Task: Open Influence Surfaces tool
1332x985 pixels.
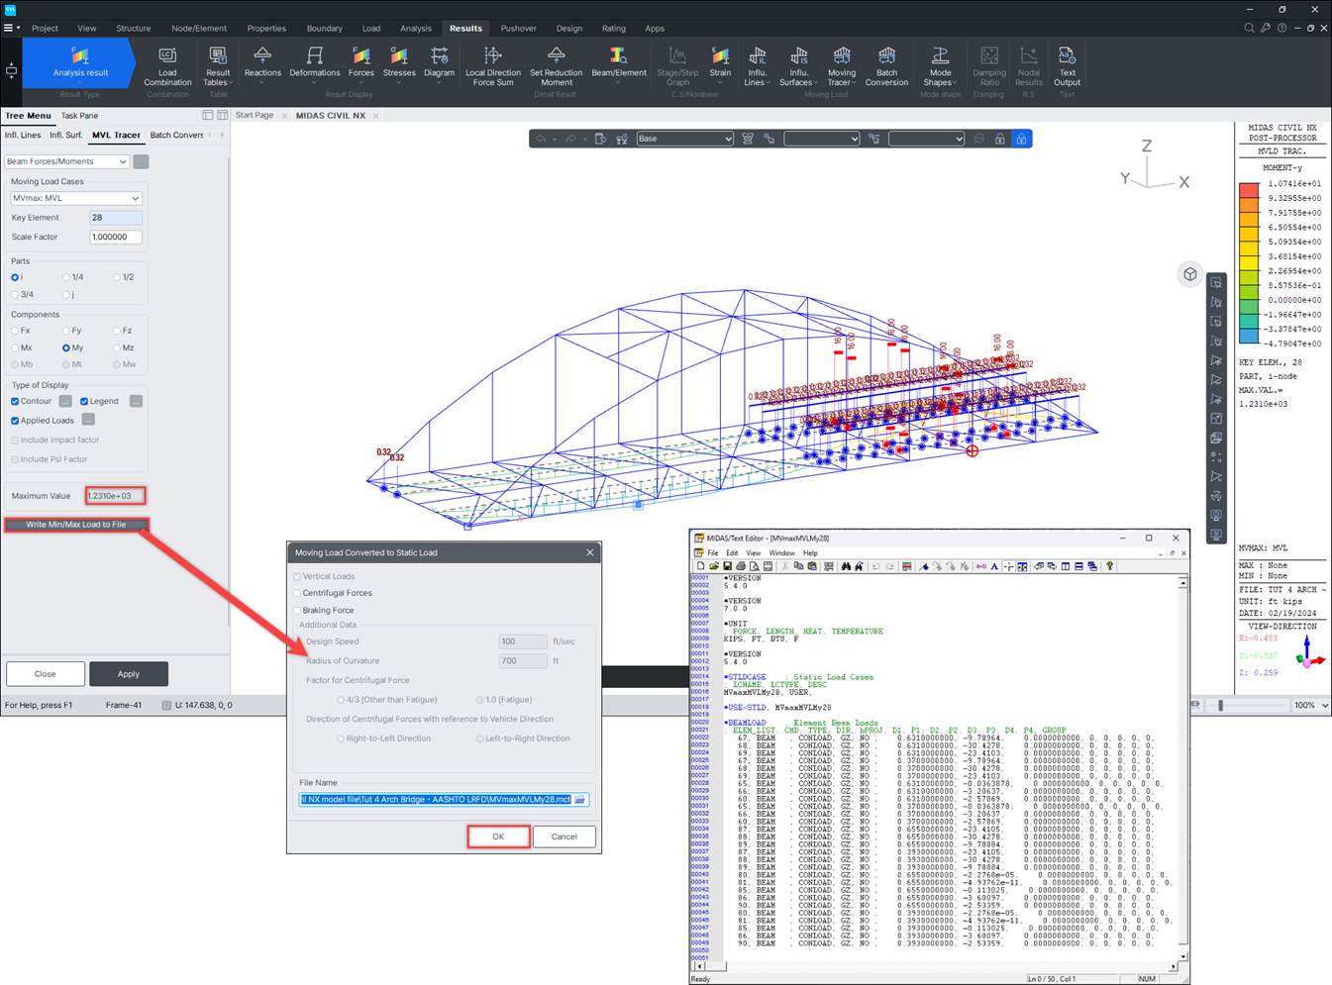Action: (x=798, y=66)
